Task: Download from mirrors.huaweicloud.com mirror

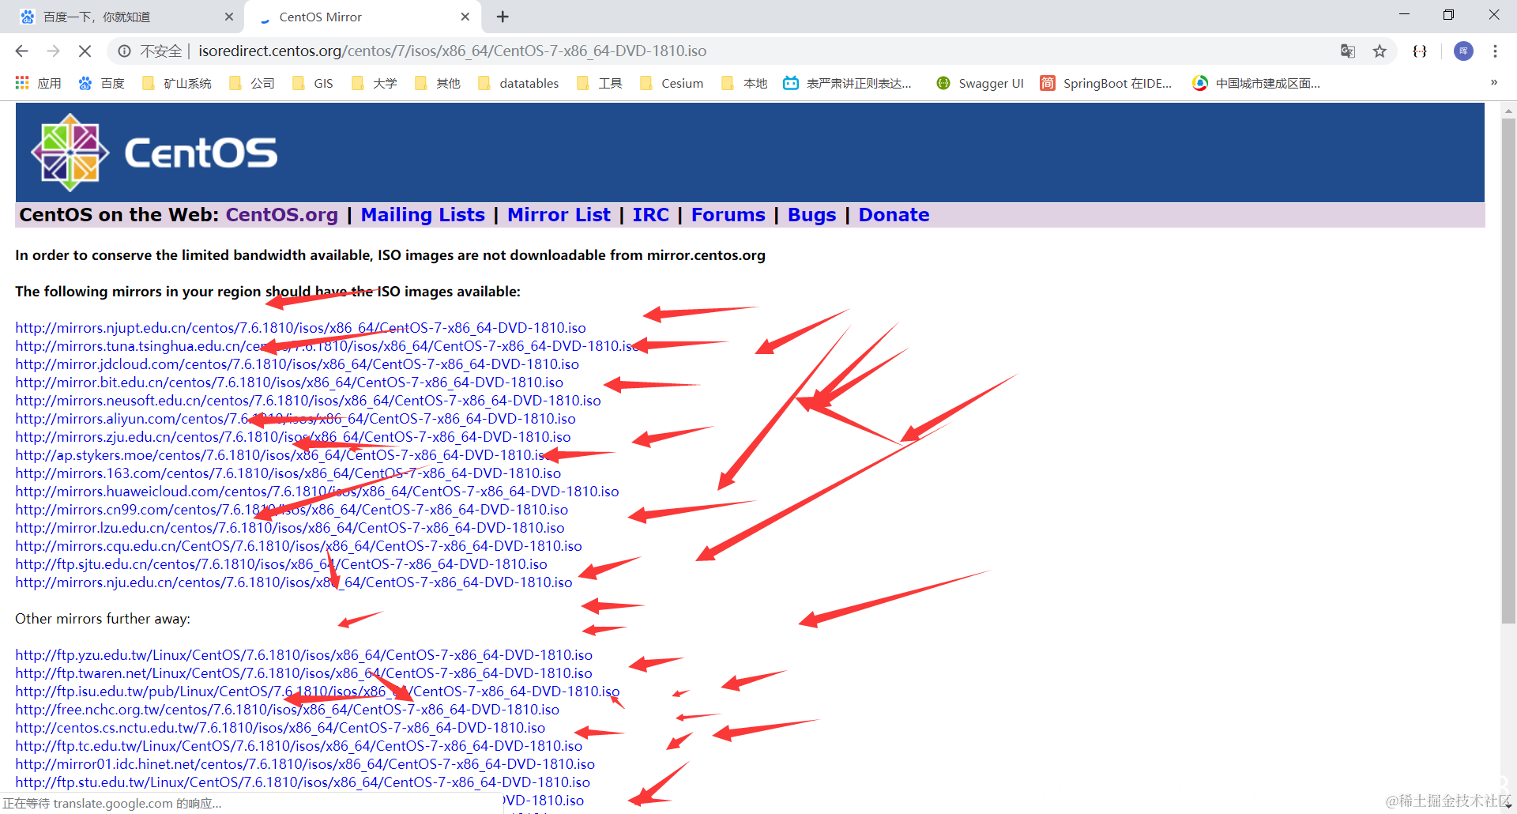Action: pyautogui.click(x=317, y=492)
